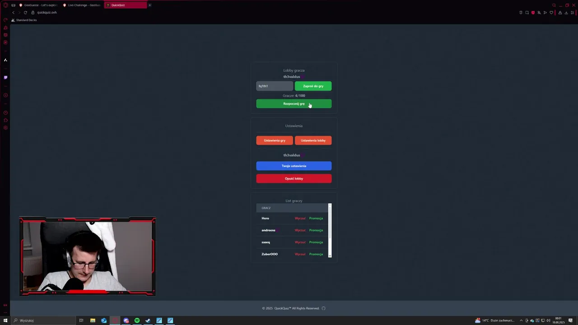Screen dimensions: 578x325
Task: Promote player Hero with Promocja
Action: point(316,218)
